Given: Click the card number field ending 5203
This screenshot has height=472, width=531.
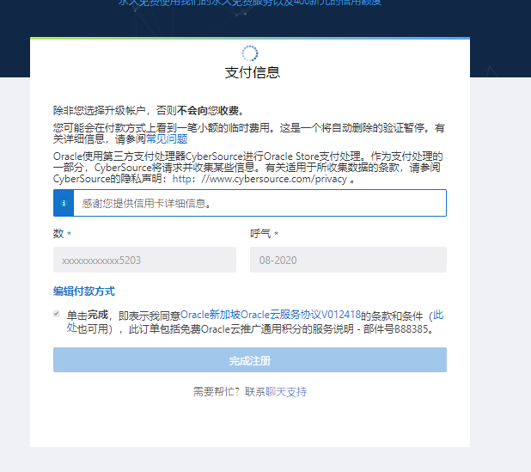Looking at the screenshot, I should point(144,260).
